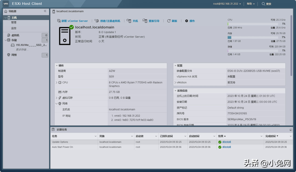Image resolution: width=296 pixels, height=172 pixels.
Task: Click the localhost.localdomain host tab icon
Action: tap(54, 11)
